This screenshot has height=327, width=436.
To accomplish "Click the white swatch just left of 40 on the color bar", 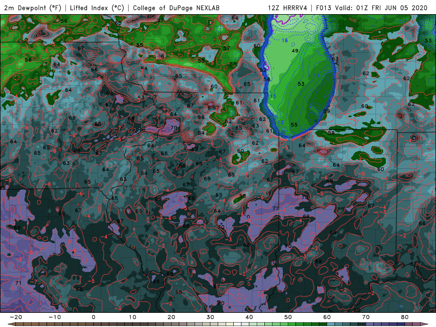I will [238, 324].
